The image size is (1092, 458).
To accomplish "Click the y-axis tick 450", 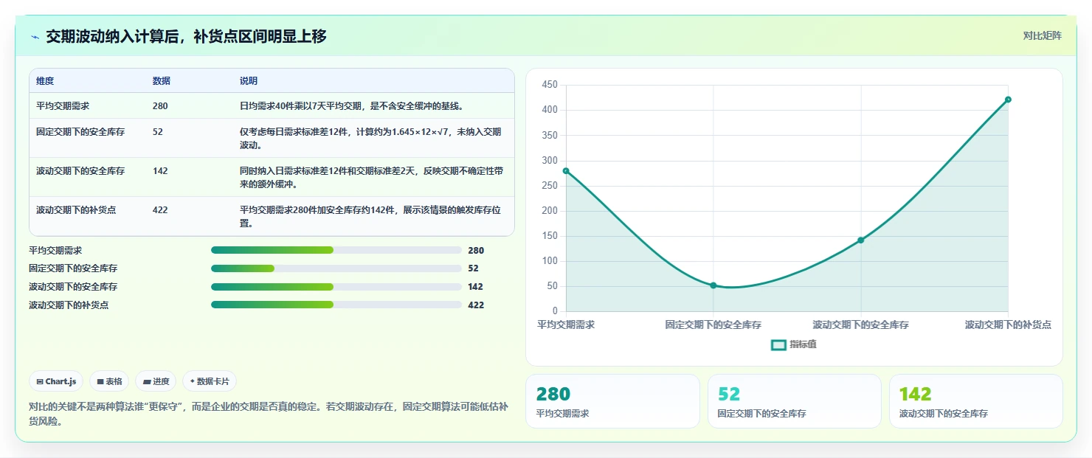I will (x=549, y=85).
